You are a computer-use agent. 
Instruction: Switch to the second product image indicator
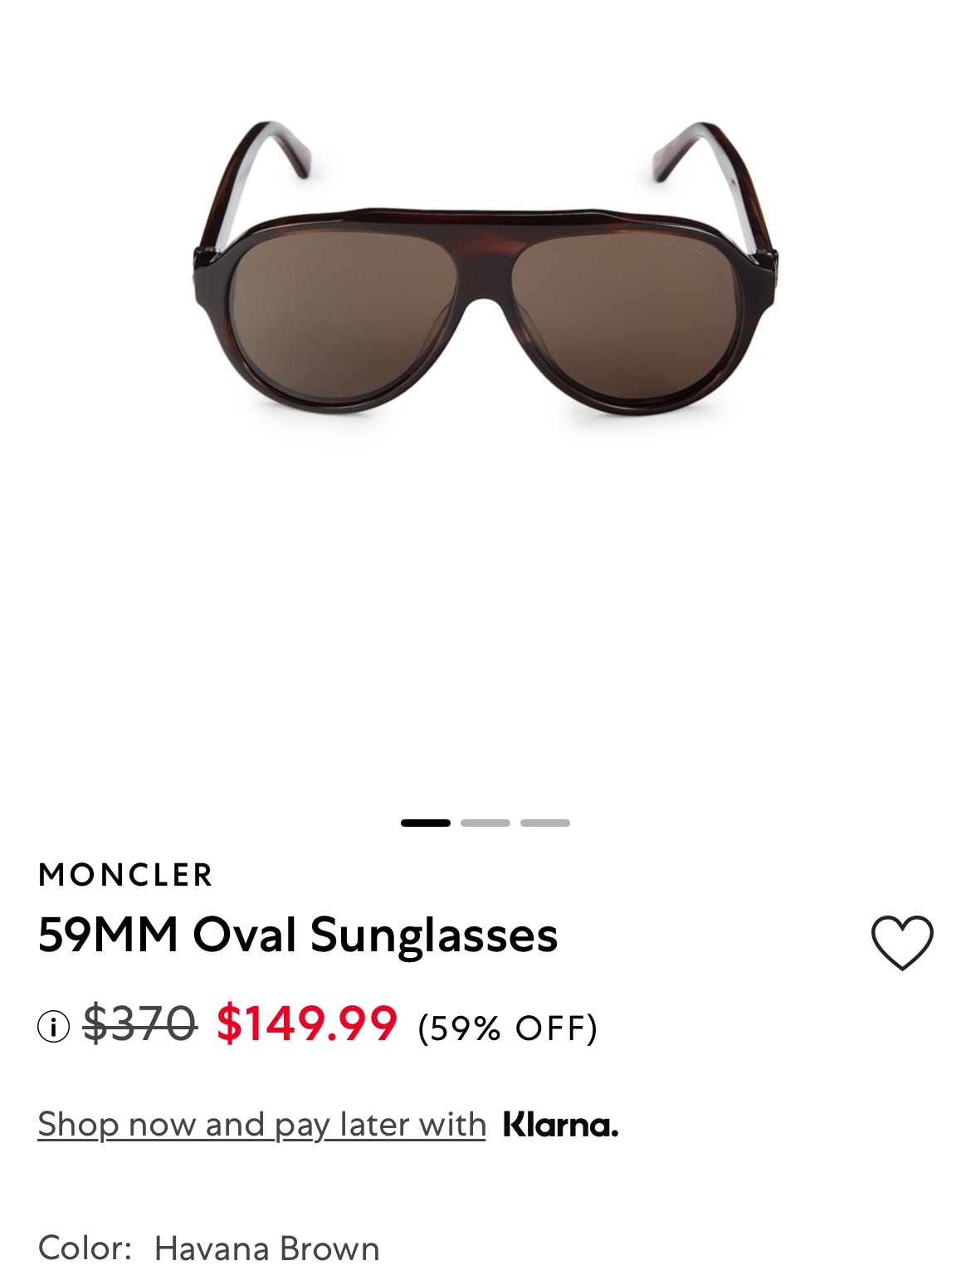[486, 823]
